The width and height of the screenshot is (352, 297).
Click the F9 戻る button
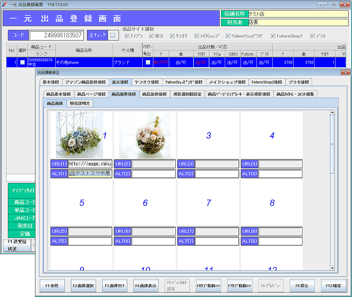pos(302,286)
